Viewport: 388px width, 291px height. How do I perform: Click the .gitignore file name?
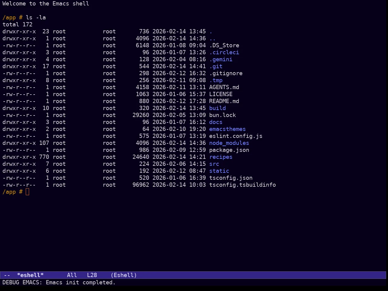(x=226, y=73)
